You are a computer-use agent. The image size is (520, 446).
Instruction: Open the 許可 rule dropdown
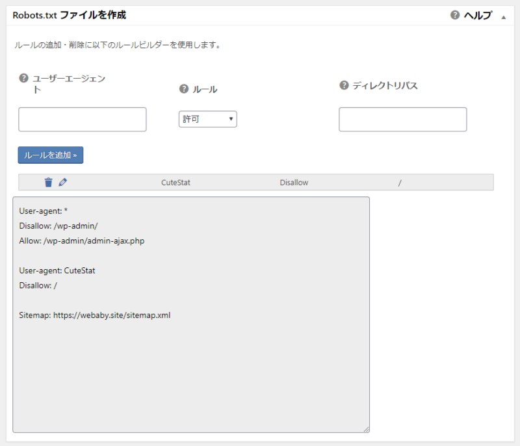pyautogui.click(x=207, y=119)
